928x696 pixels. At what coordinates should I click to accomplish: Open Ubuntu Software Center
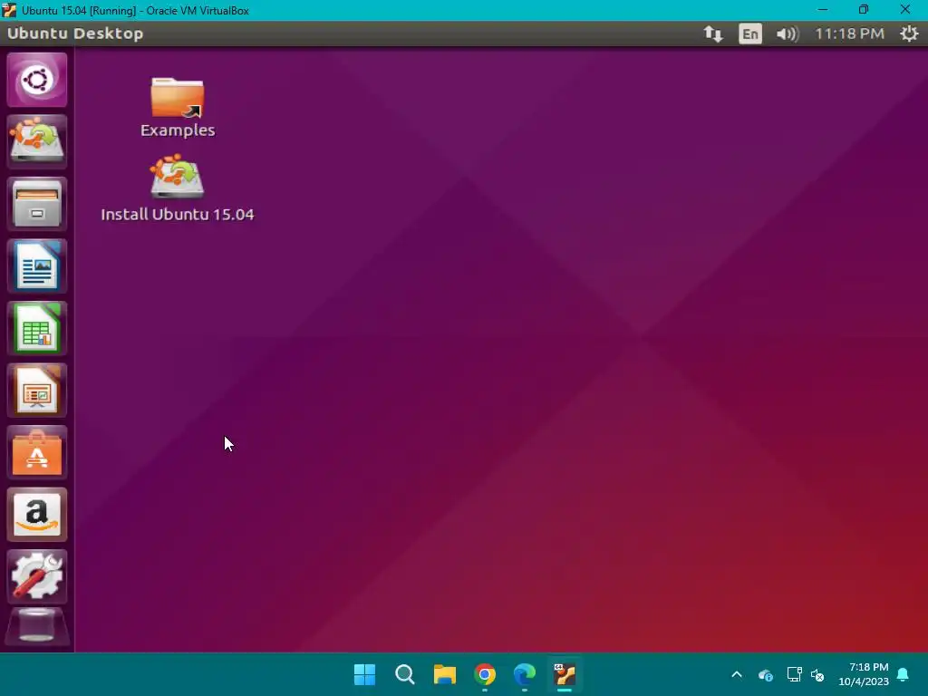coord(36,453)
